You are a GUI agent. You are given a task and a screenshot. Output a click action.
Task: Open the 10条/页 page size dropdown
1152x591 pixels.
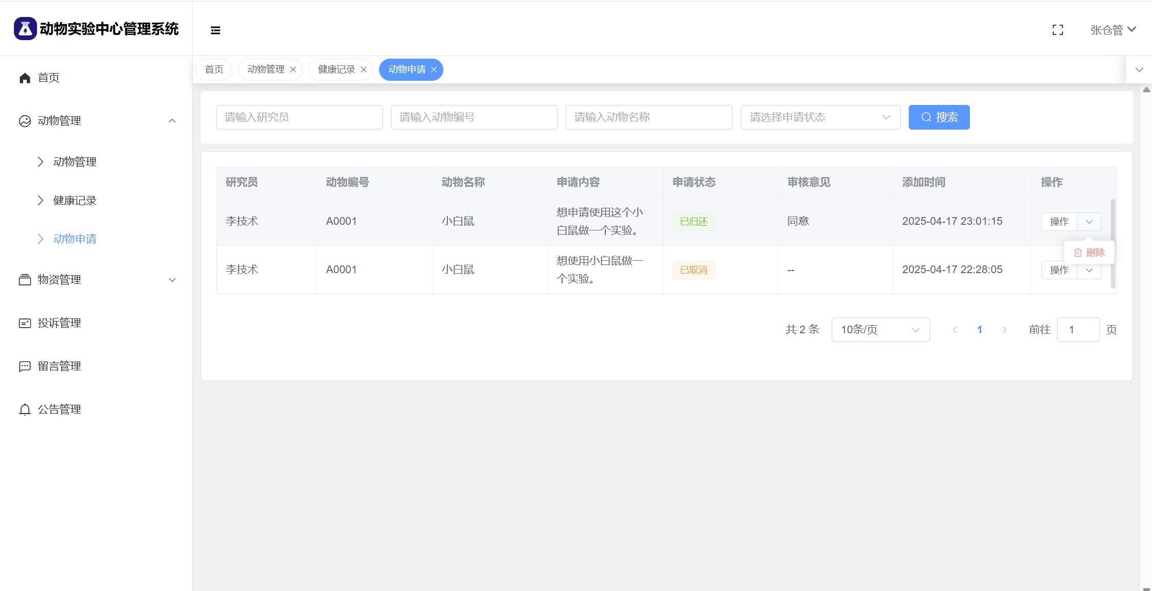tap(880, 330)
